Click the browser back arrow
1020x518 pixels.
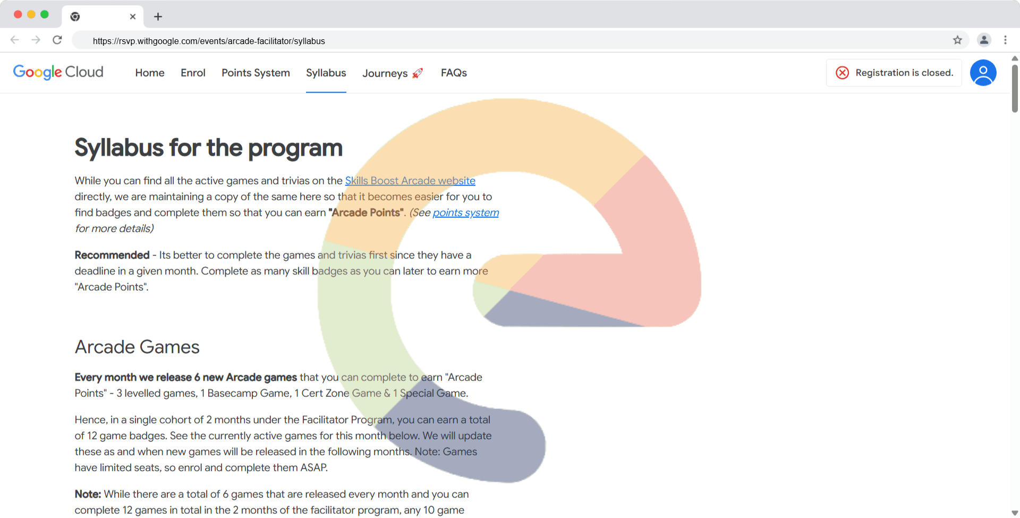pyautogui.click(x=15, y=40)
